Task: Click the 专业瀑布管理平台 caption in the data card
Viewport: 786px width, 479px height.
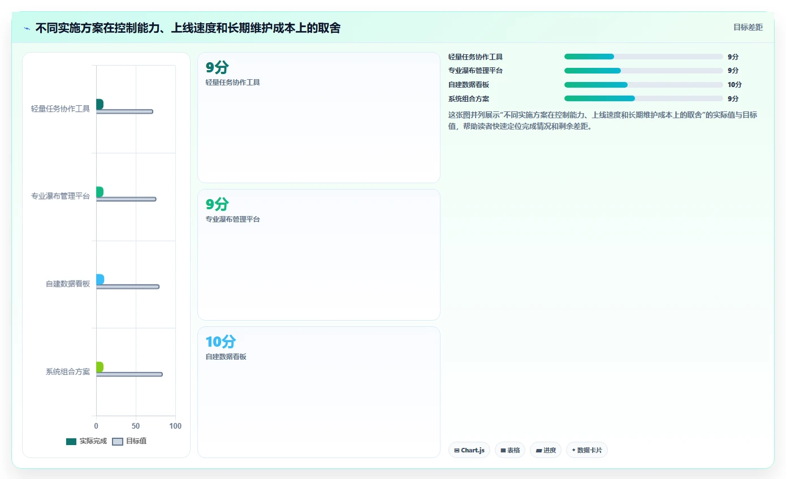Action: [232, 219]
